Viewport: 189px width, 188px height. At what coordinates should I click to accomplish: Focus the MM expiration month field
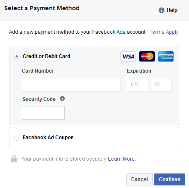138,85
